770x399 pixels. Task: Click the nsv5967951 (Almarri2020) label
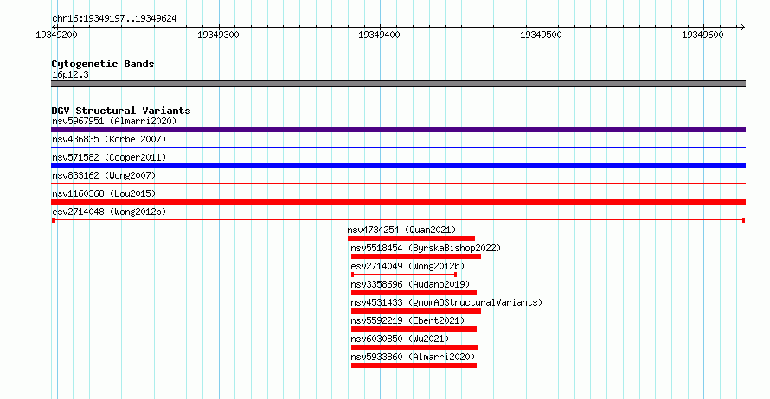point(114,121)
